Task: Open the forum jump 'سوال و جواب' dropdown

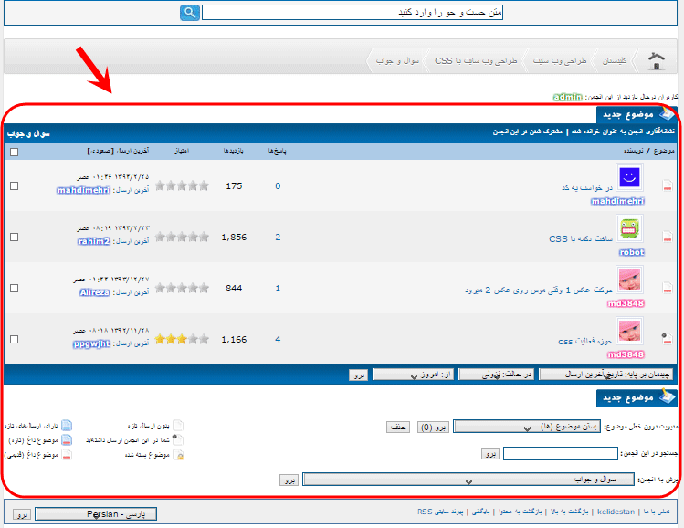Action: click(468, 479)
